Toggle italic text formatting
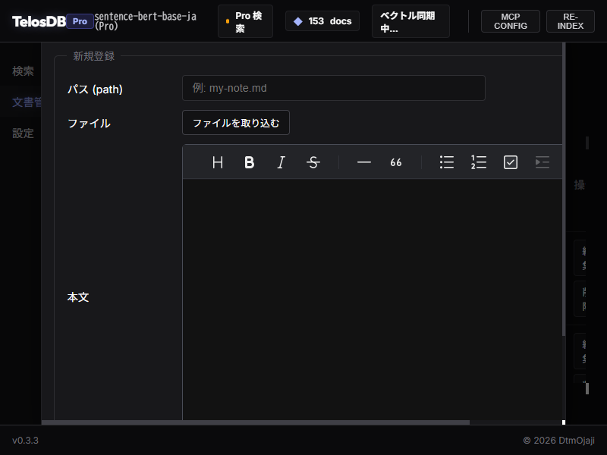607x455 pixels. [x=281, y=162]
